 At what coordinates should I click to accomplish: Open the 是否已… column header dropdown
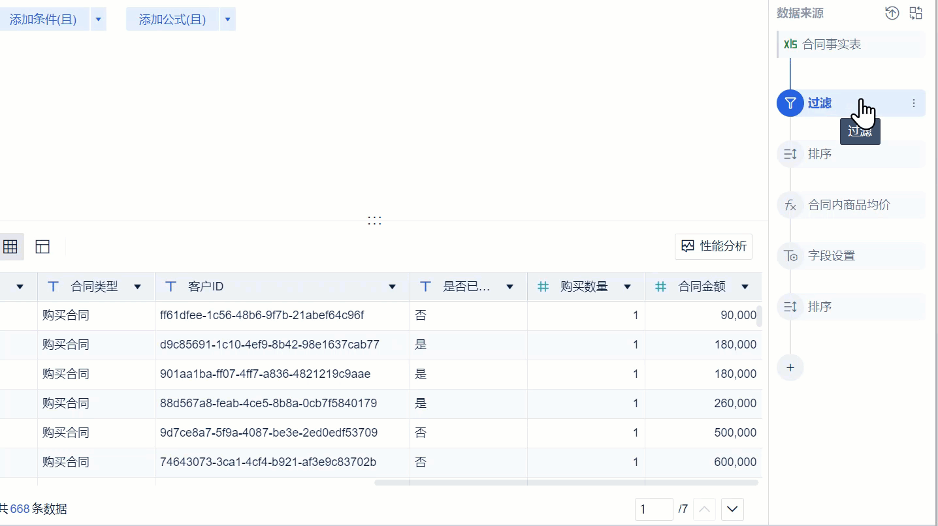point(509,287)
